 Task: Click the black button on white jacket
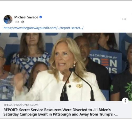click(x=70, y=86)
